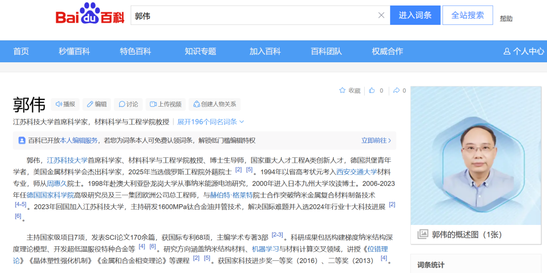
Task: Click the search input field containing 郭伟
Action: click(253, 15)
